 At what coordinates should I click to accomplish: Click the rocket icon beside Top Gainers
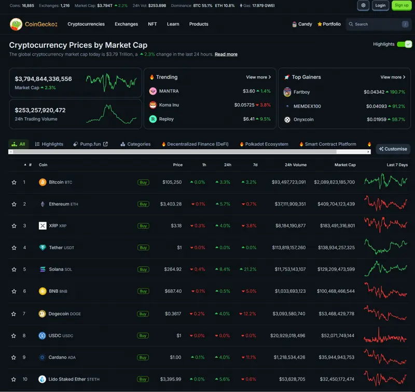pyautogui.click(x=287, y=77)
